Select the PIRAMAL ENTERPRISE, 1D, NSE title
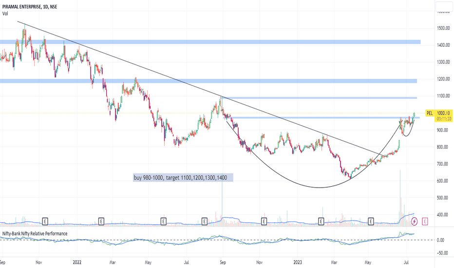 coord(30,7)
